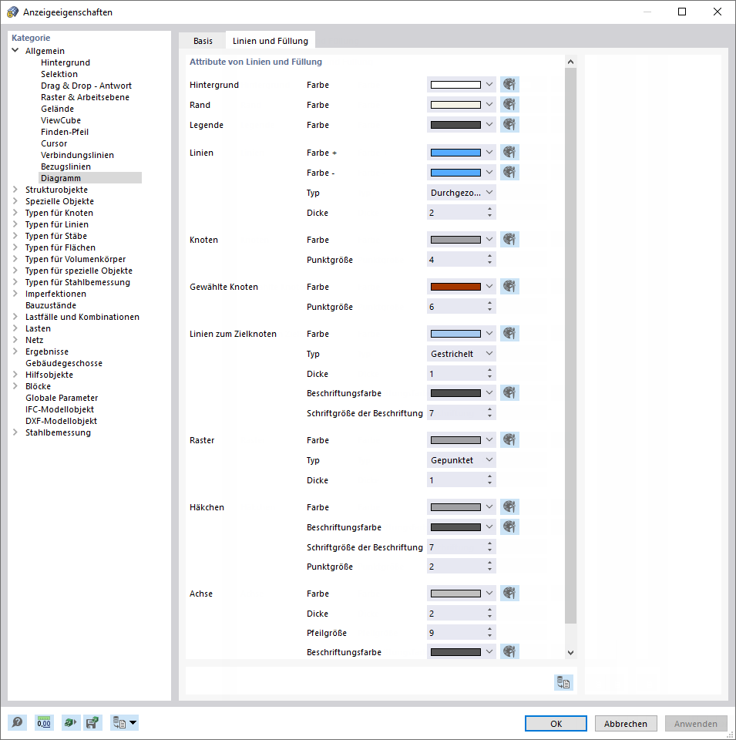The width and height of the screenshot is (736, 740).
Task: Open the help speech-bubble icon
Action: [x=17, y=722]
